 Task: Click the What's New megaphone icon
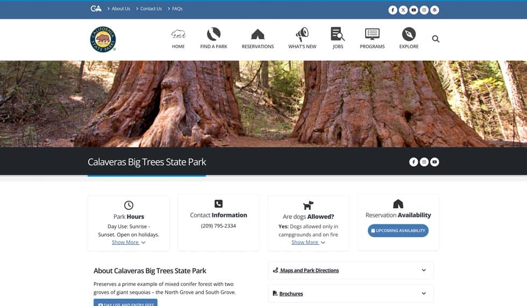302,34
